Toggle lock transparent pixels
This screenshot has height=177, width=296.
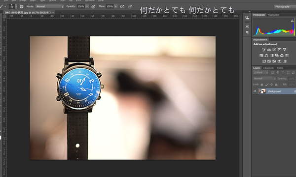click(262, 85)
